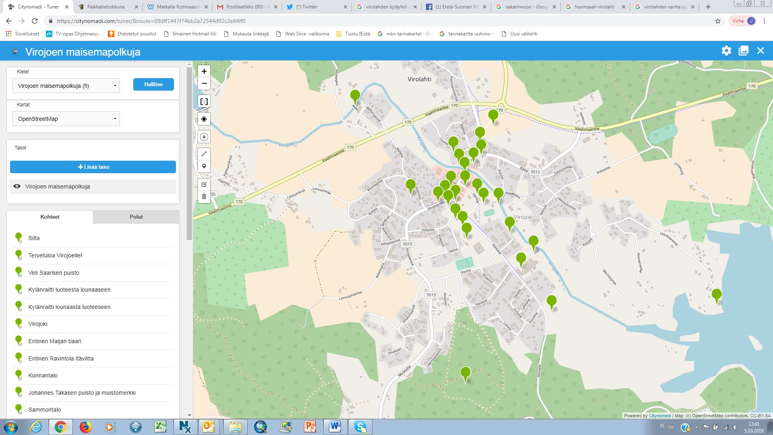
Task: Select Kylänraitti lounasta luoteeseen item
Action: (x=93, y=307)
